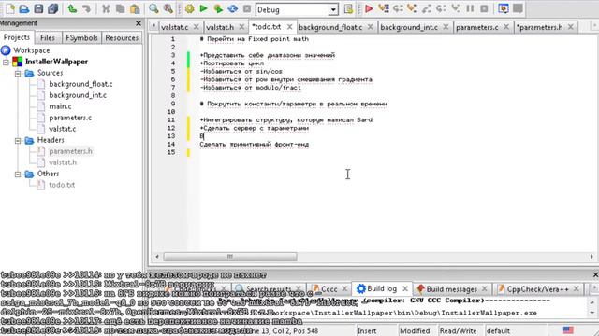Start debugger with red arrow icon

tap(369, 8)
